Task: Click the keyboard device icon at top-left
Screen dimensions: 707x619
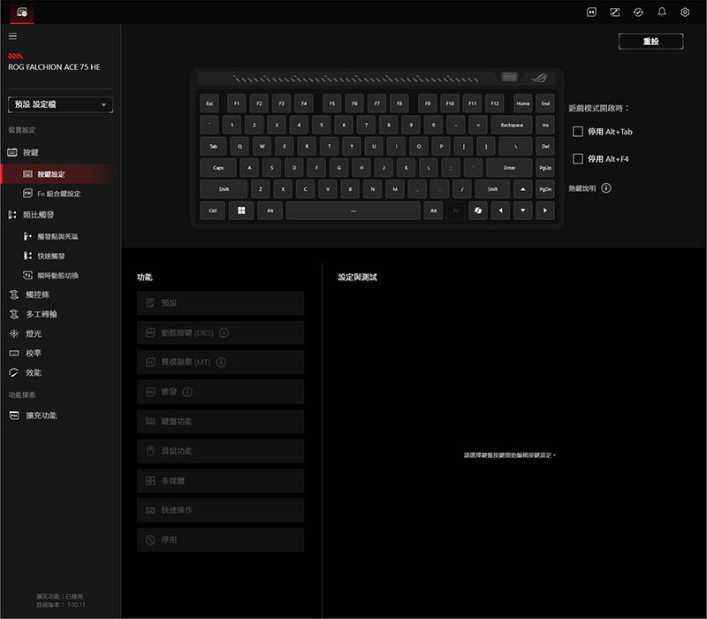Action: point(22,12)
